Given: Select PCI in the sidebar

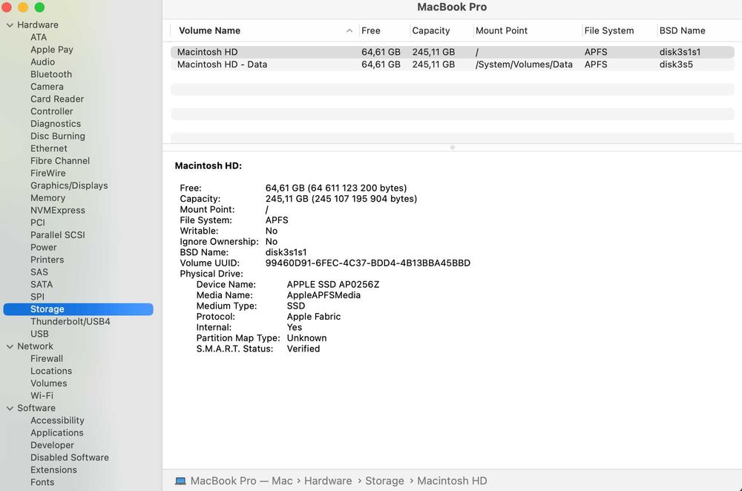Looking at the screenshot, I should 38,223.
